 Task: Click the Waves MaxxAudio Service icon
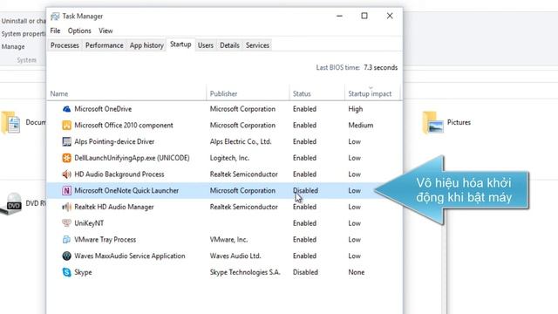click(66, 256)
